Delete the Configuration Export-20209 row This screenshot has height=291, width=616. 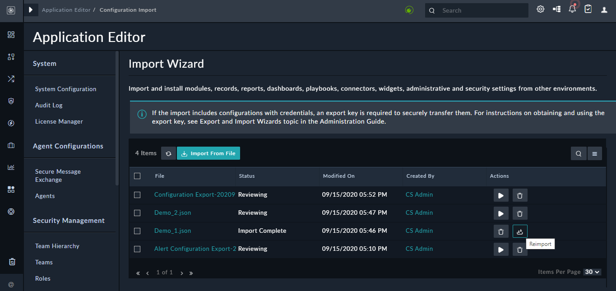(520, 195)
